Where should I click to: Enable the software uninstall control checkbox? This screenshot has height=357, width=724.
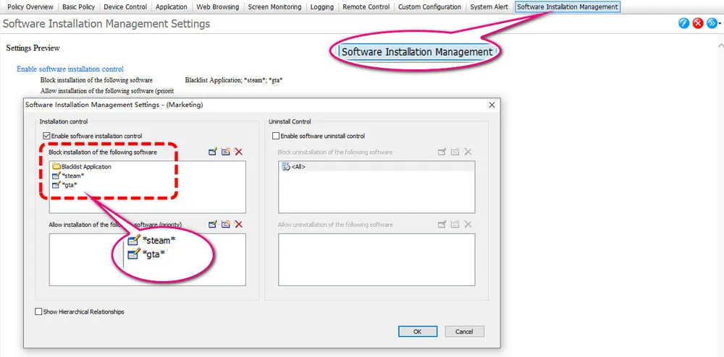tap(276, 136)
